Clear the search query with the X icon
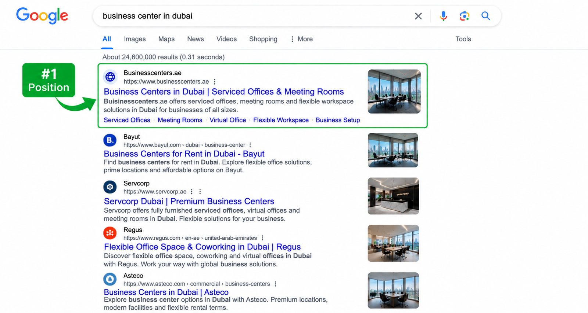Image resolution: width=588 pixels, height=313 pixels. (418, 16)
